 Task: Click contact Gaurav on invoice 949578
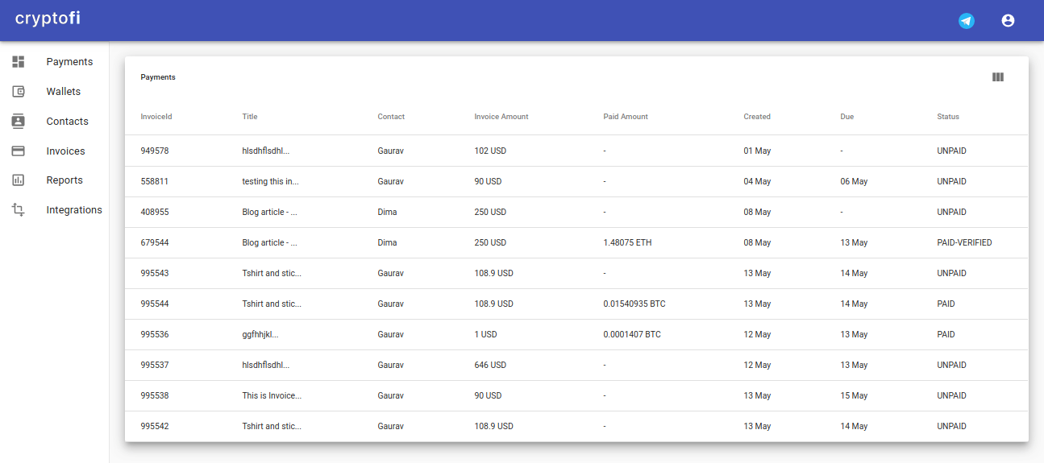[390, 151]
